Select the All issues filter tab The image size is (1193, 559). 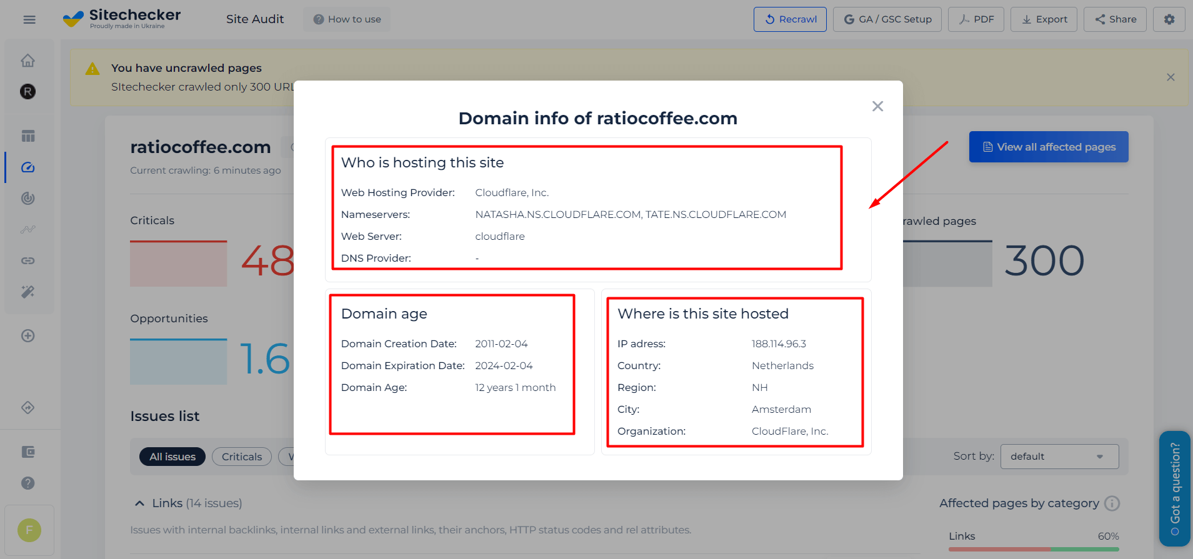(172, 457)
